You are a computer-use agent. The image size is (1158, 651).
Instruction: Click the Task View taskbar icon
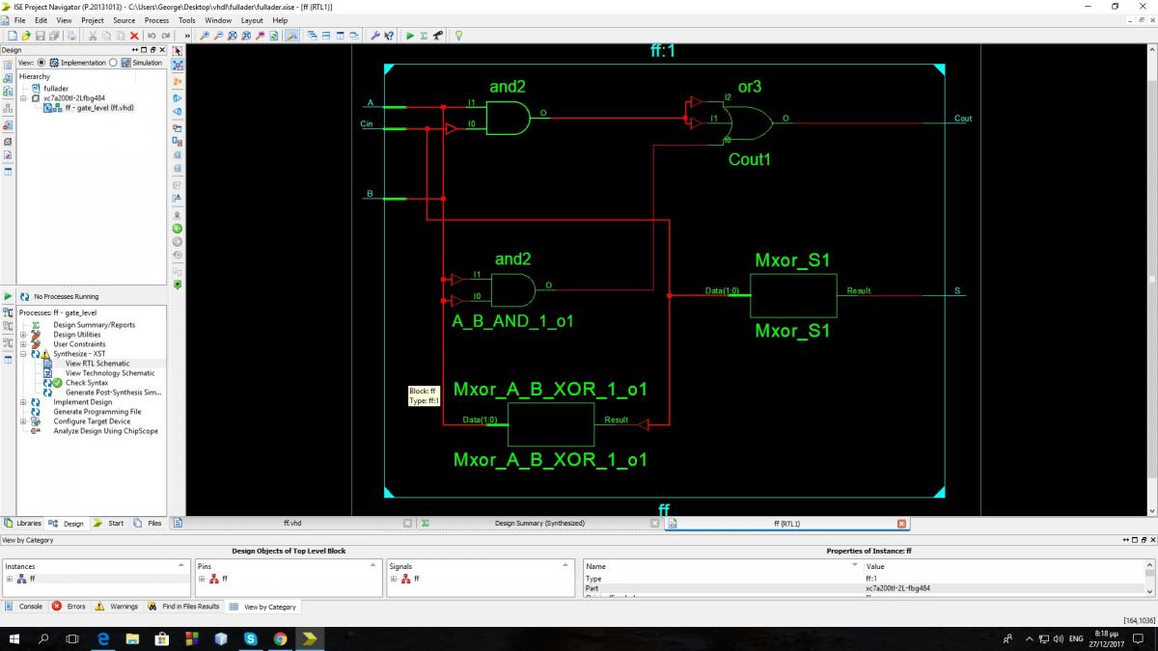click(72, 638)
